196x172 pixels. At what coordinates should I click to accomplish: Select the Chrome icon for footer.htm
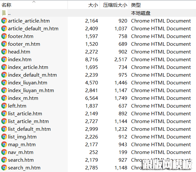[4, 36]
